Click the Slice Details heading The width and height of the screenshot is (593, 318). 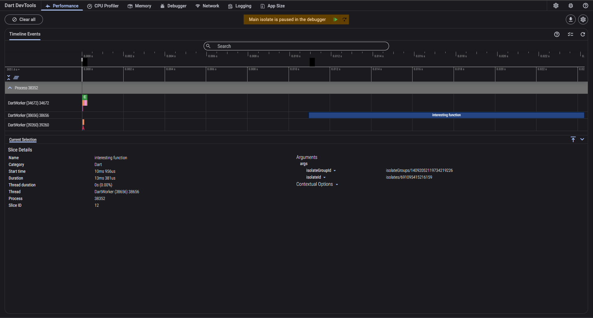coord(20,150)
